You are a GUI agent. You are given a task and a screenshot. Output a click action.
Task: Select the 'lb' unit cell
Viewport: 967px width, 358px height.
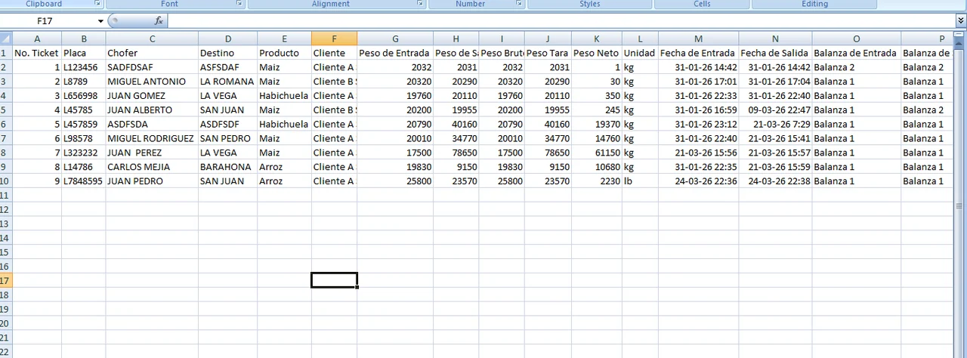640,181
